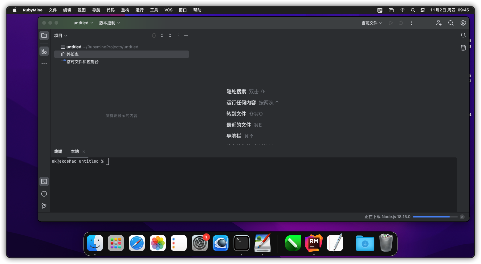The width and height of the screenshot is (481, 264).
Task: Click the 正在下载 Node.js 18.15.0 status text
Action: 387,217
